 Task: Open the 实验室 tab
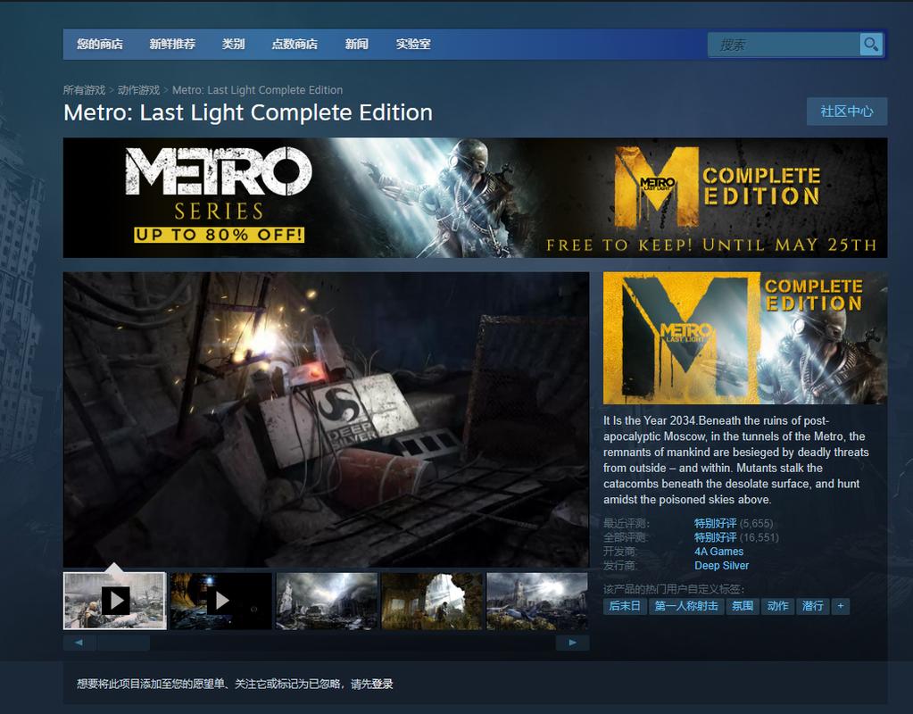coord(413,44)
